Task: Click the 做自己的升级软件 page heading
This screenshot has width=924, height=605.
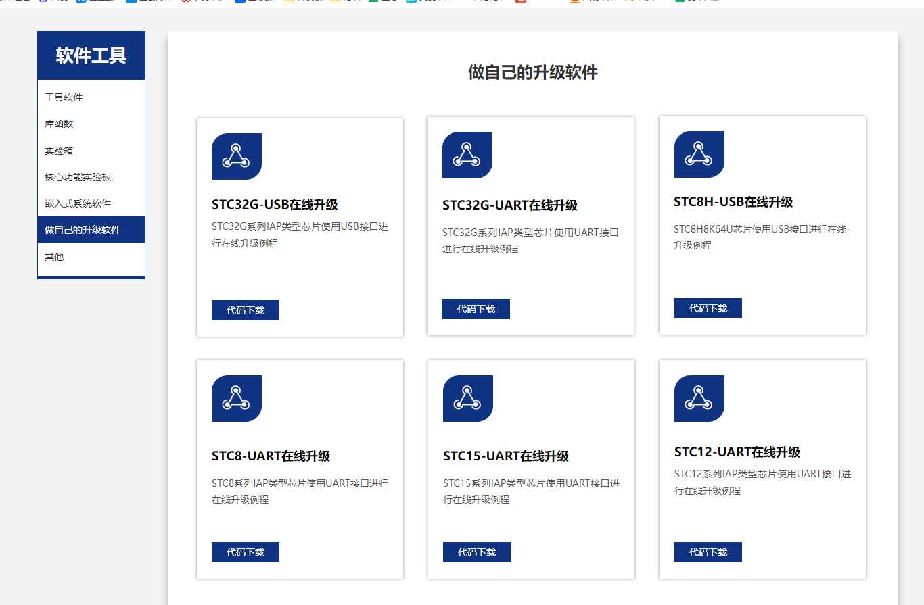Action: coord(533,72)
